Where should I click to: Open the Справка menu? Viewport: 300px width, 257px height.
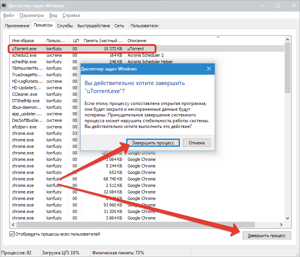tap(71, 15)
